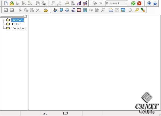The height and width of the screenshot is (116, 161).
Task: Click the blue diamond info icon
Action: coord(149,3)
